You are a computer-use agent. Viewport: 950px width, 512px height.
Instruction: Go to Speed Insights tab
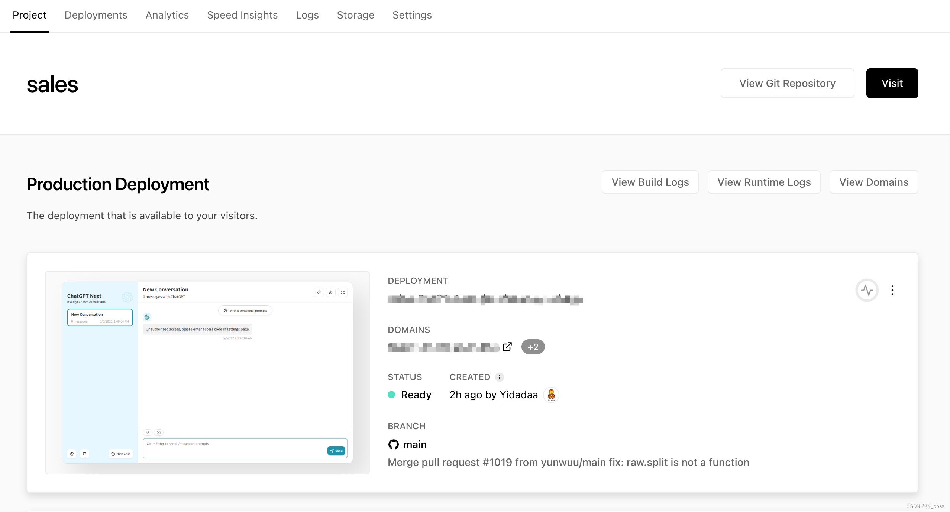click(x=242, y=15)
